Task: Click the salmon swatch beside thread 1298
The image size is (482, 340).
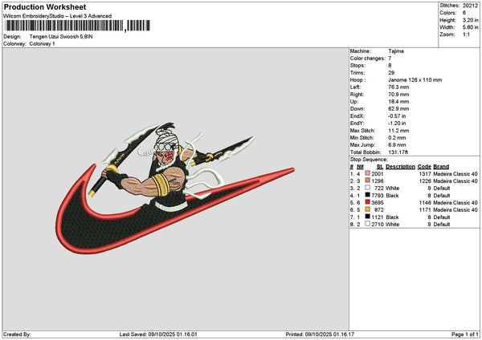Action: tap(367, 180)
